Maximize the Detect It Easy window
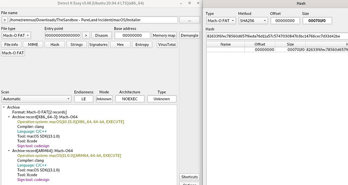The width and height of the screenshot is (348, 185). coord(190,3)
